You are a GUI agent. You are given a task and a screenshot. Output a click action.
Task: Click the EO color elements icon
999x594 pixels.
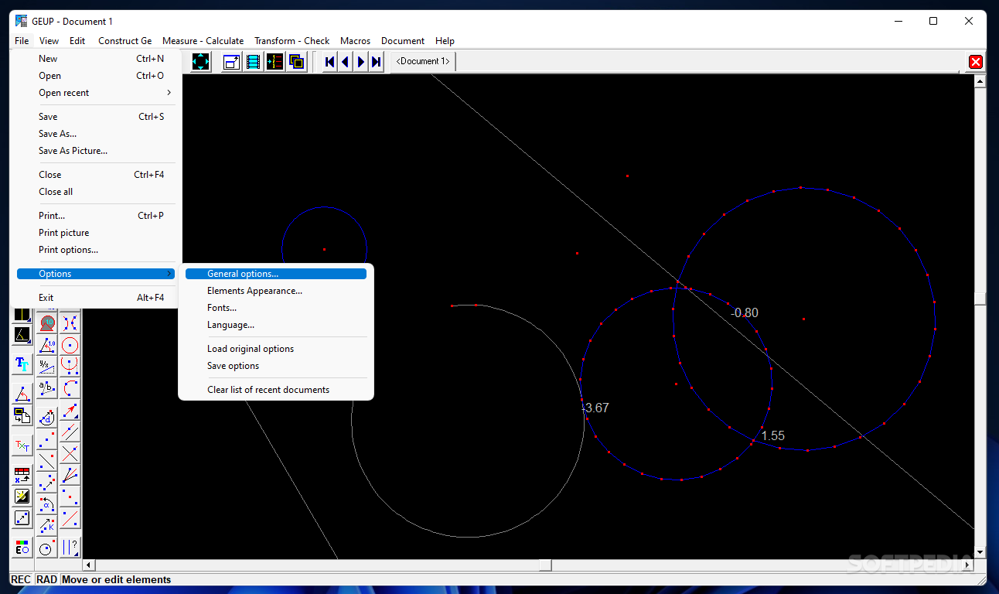pyautogui.click(x=22, y=546)
